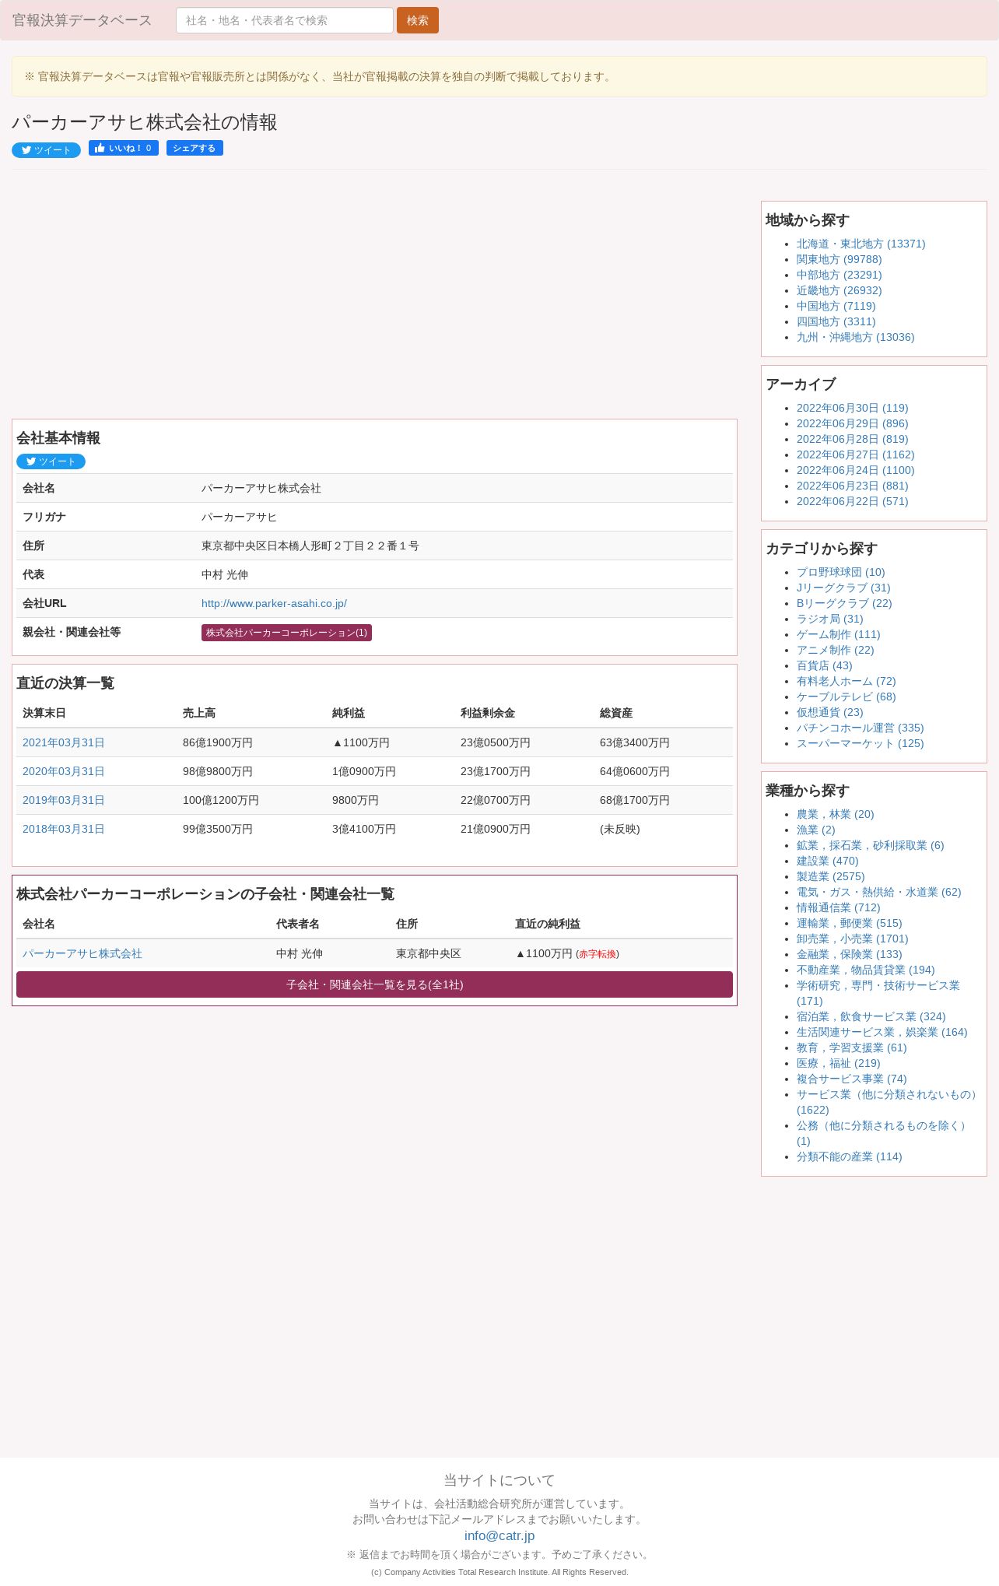Browse 運輸業，郵便業 (515) industry
999x1586 pixels.
(849, 923)
